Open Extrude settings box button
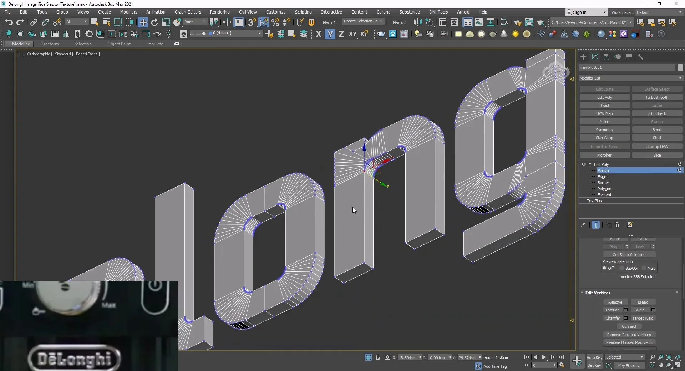This screenshot has height=371, width=685. (626, 310)
